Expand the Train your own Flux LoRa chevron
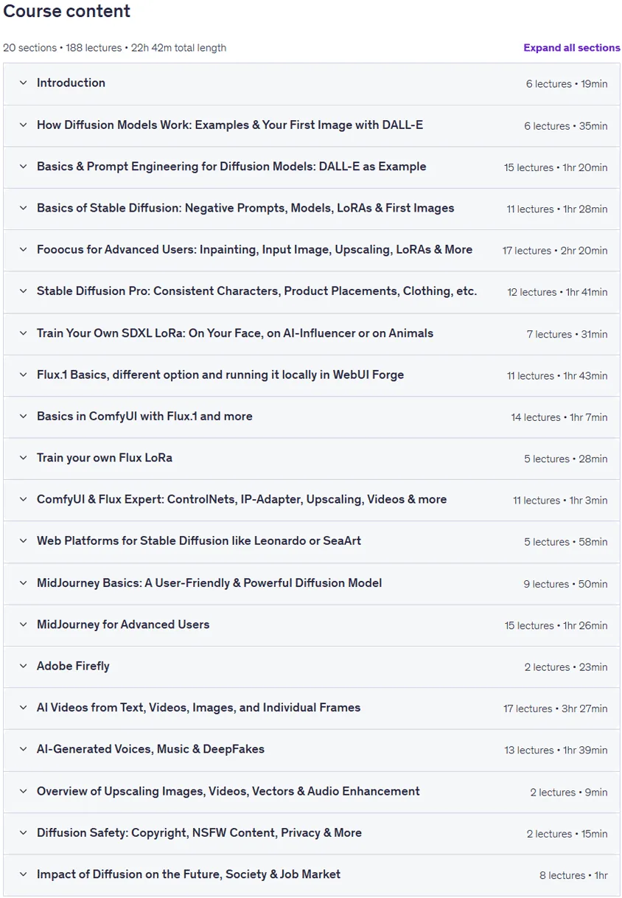 [x=23, y=458]
